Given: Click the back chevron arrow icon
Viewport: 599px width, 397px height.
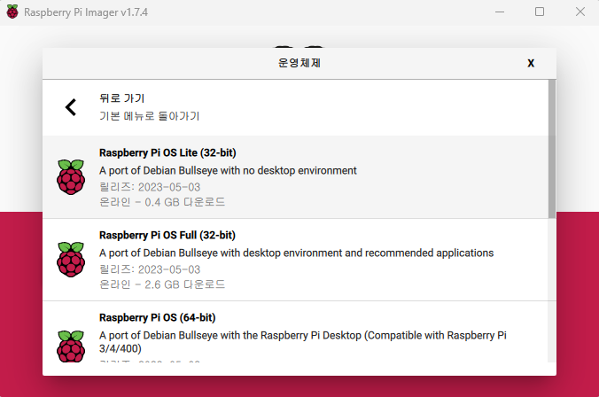Looking at the screenshot, I should click(x=71, y=107).
